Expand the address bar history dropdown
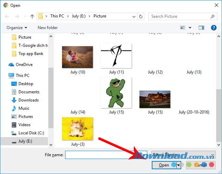Image resolution: width=222 pixels, height=174 pixels. pos(133,16)
